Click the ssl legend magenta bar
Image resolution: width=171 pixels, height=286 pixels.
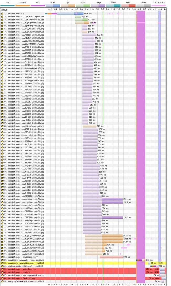(38, 6)
